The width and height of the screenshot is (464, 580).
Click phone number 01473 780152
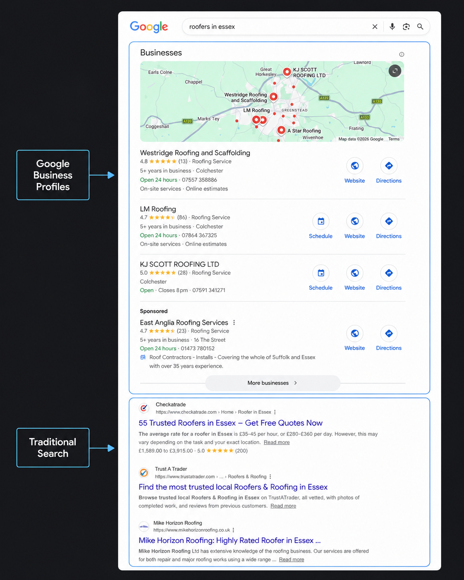[x=198, y=349]
